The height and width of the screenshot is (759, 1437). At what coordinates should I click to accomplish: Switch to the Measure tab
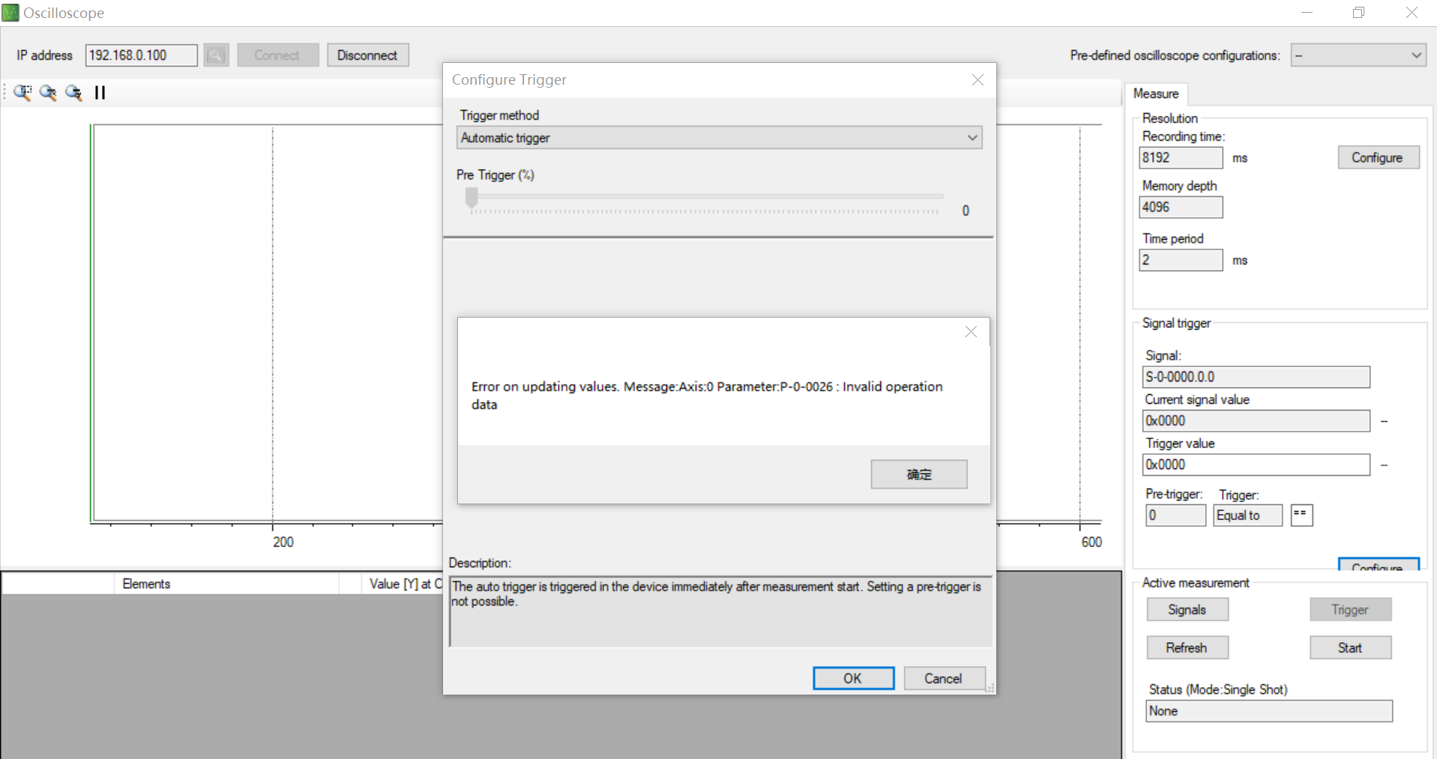1155,94
